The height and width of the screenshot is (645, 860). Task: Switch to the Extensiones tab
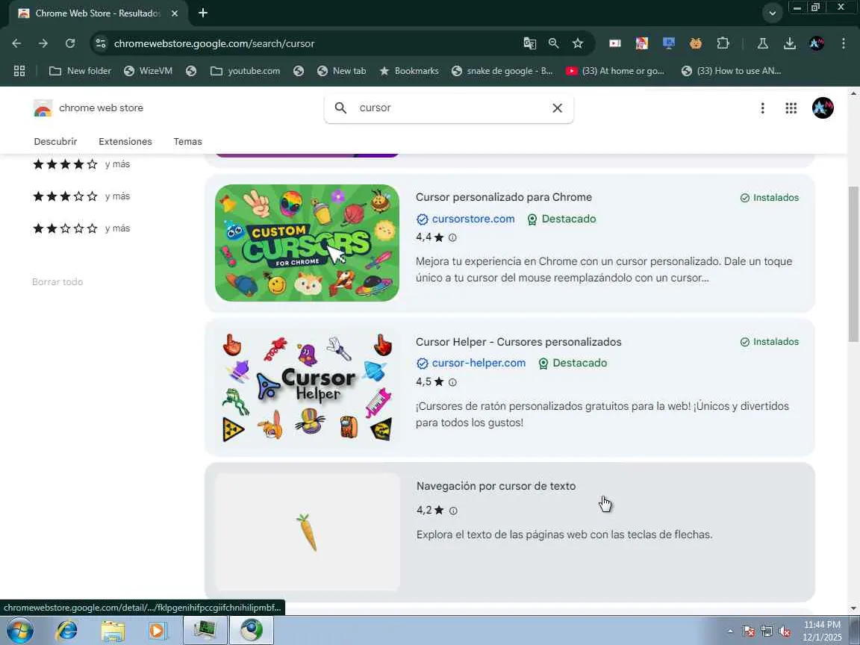125,142
